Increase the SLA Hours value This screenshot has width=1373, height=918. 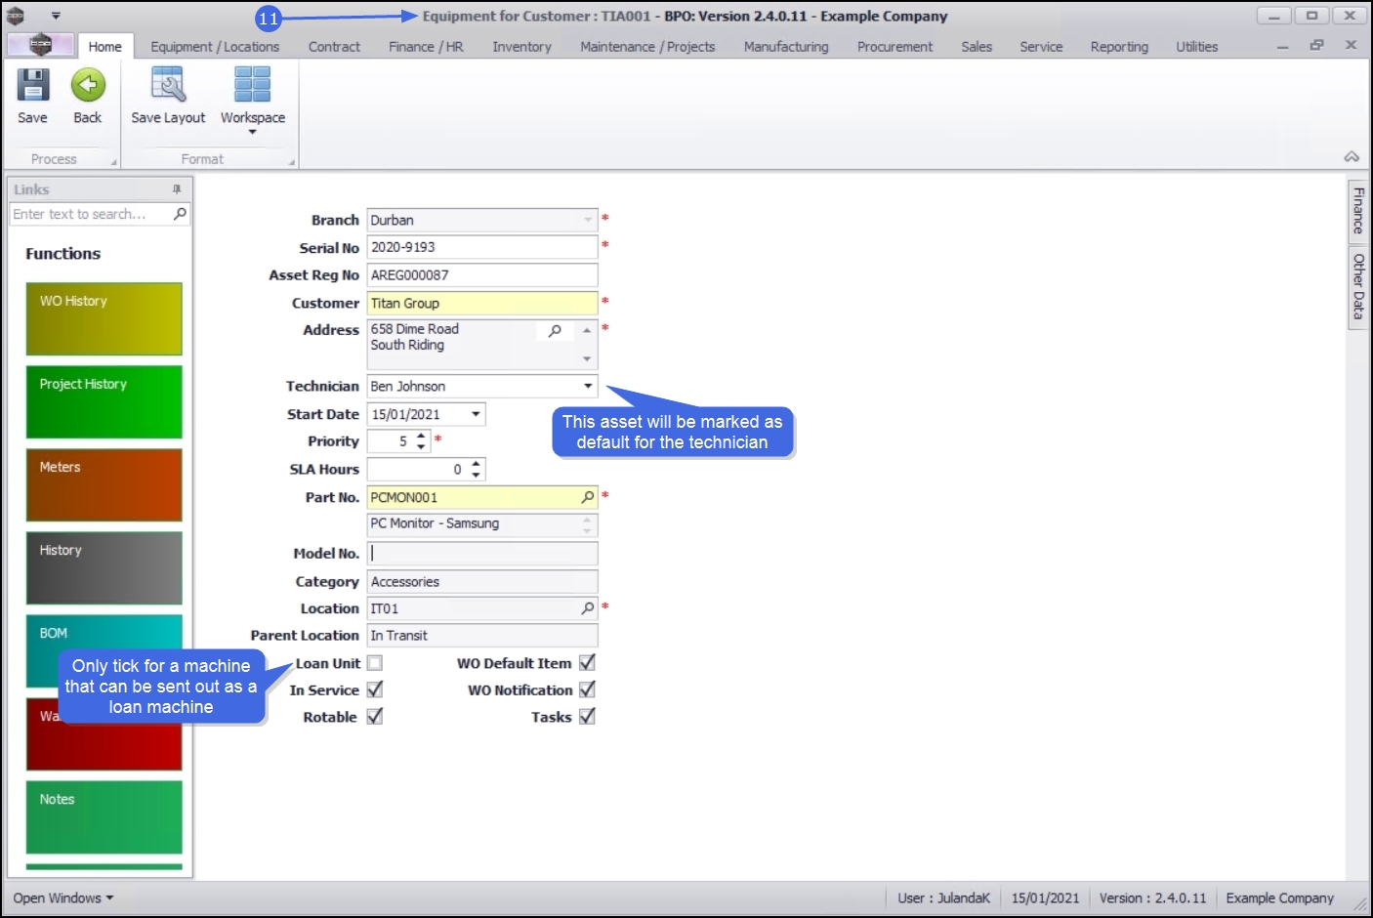(x=476, y=464)
